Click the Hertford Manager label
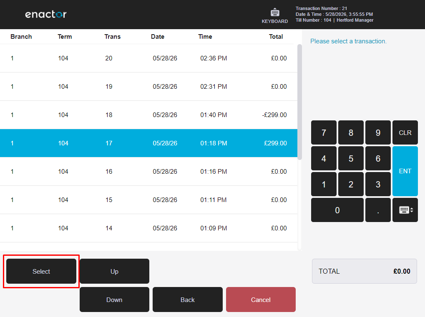425x317 pixels. [355, 20]
